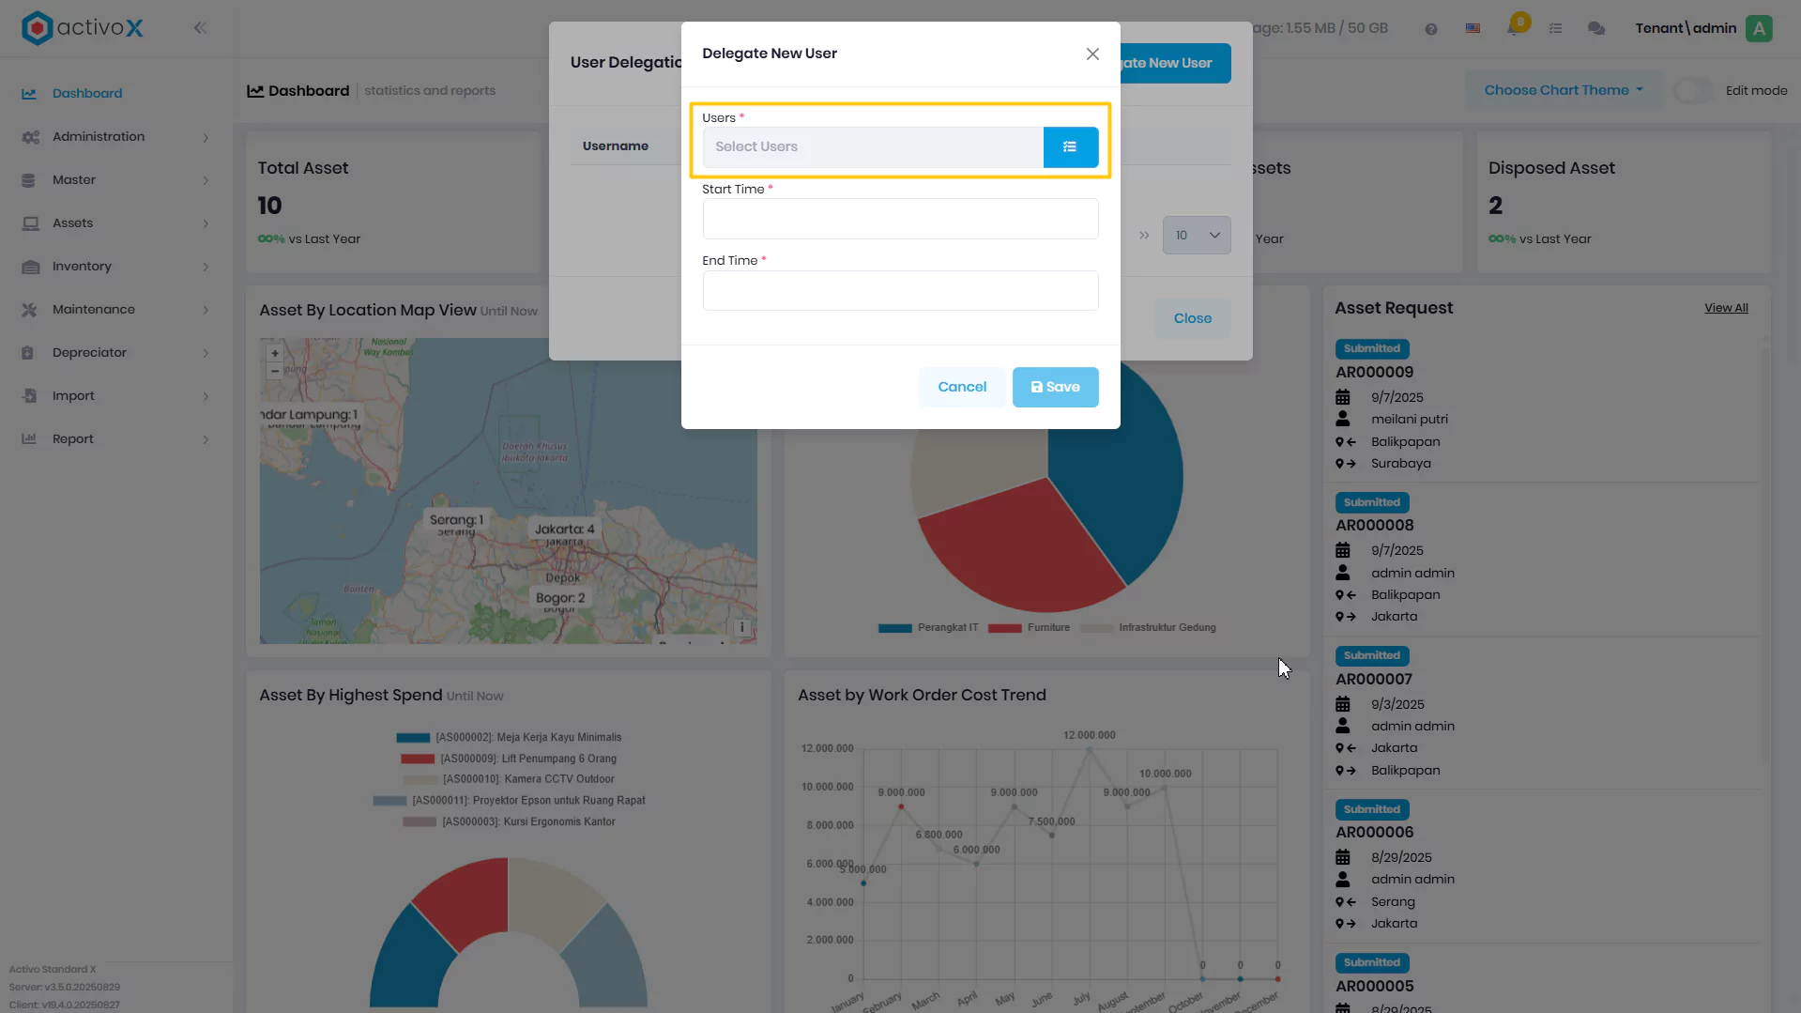The height and width of the screenshot is (1013, 1801).
Task: Toggle Edit mode switch
Action: (1694, 91)
